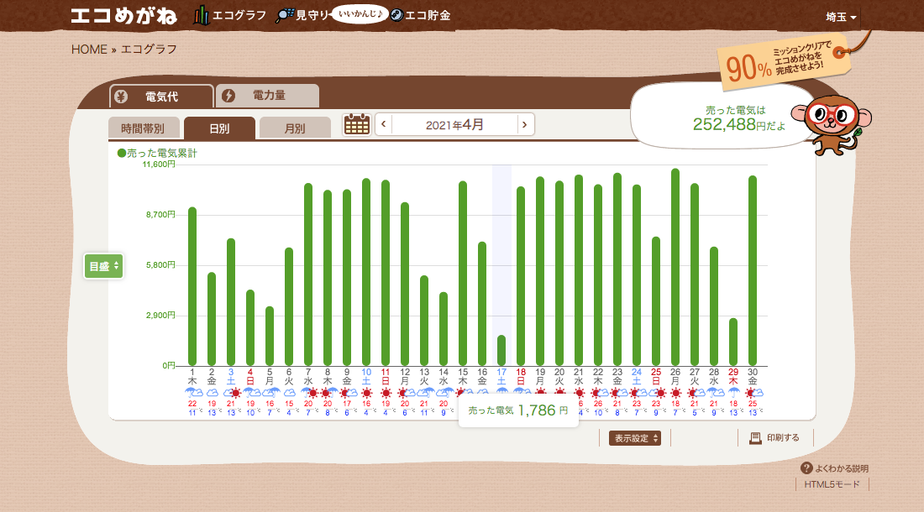Click the cloudy weather icon for day 2
The width and height of the screenshot is (924, 512).
pyautogui.click(x=212, y=393)
